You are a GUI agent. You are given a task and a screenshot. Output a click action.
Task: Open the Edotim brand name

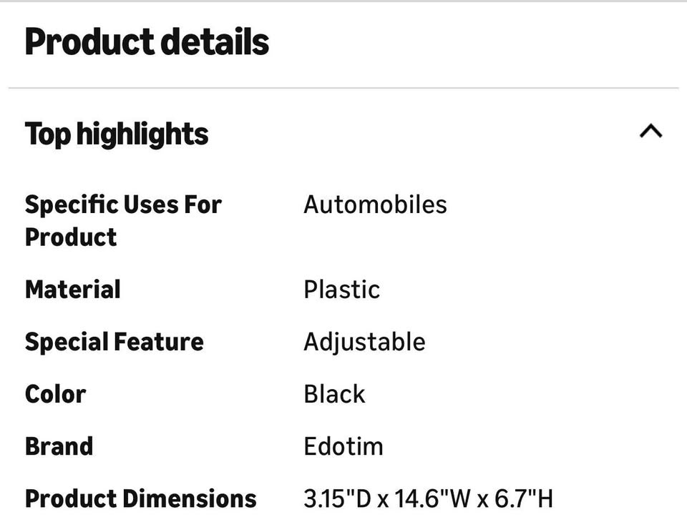click(343, 446)
